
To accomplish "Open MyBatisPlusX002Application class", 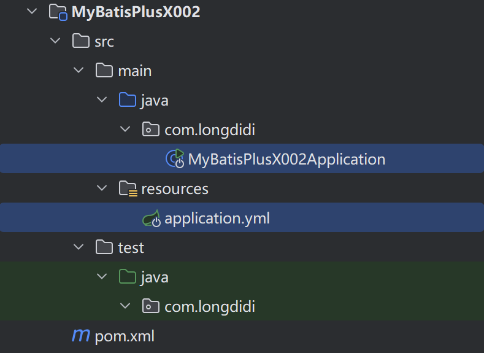I will 286,160.
